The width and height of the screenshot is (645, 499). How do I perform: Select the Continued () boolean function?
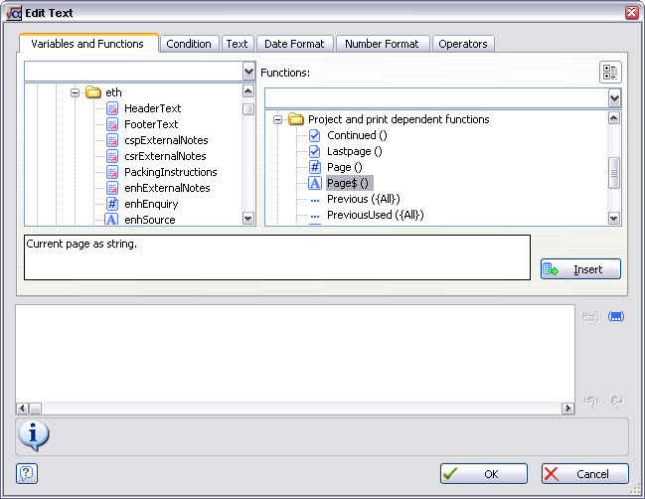tap(356, 135)
